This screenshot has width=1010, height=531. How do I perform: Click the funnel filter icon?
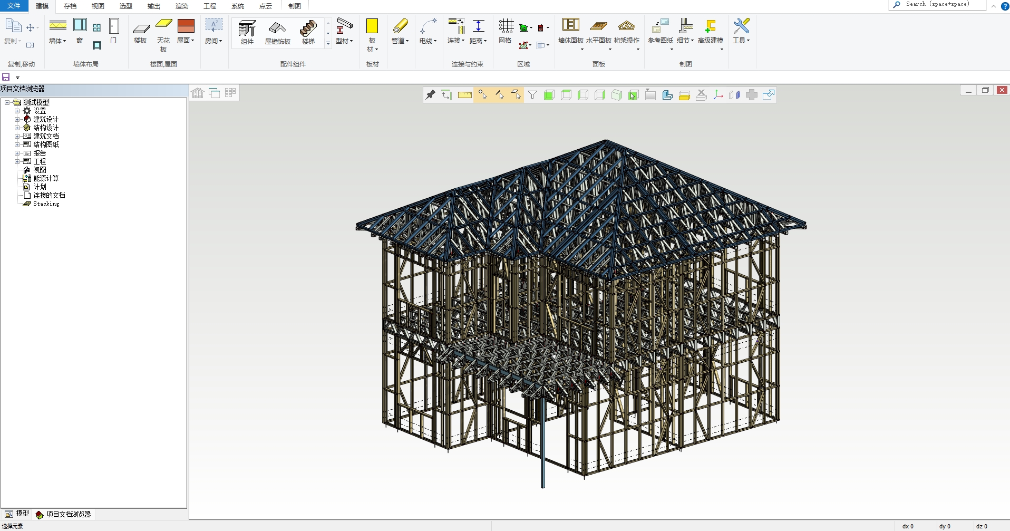[532, 95]
